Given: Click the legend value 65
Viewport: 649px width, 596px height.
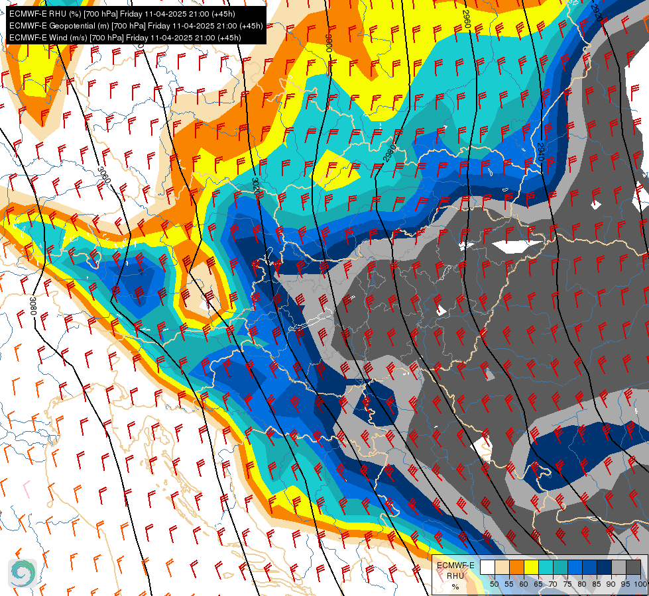Looking at the screenshot, I should (x=538, y=584).
